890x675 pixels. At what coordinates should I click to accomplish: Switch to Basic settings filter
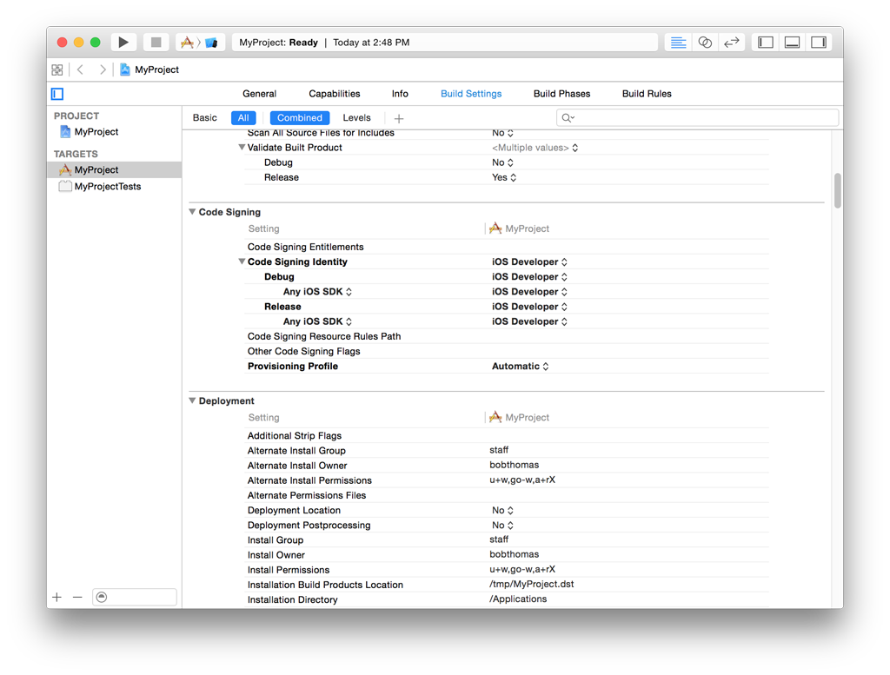click(205, 118)
